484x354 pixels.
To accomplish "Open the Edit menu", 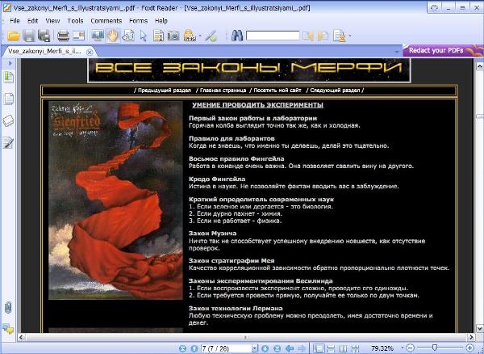I will click(32, 21).
